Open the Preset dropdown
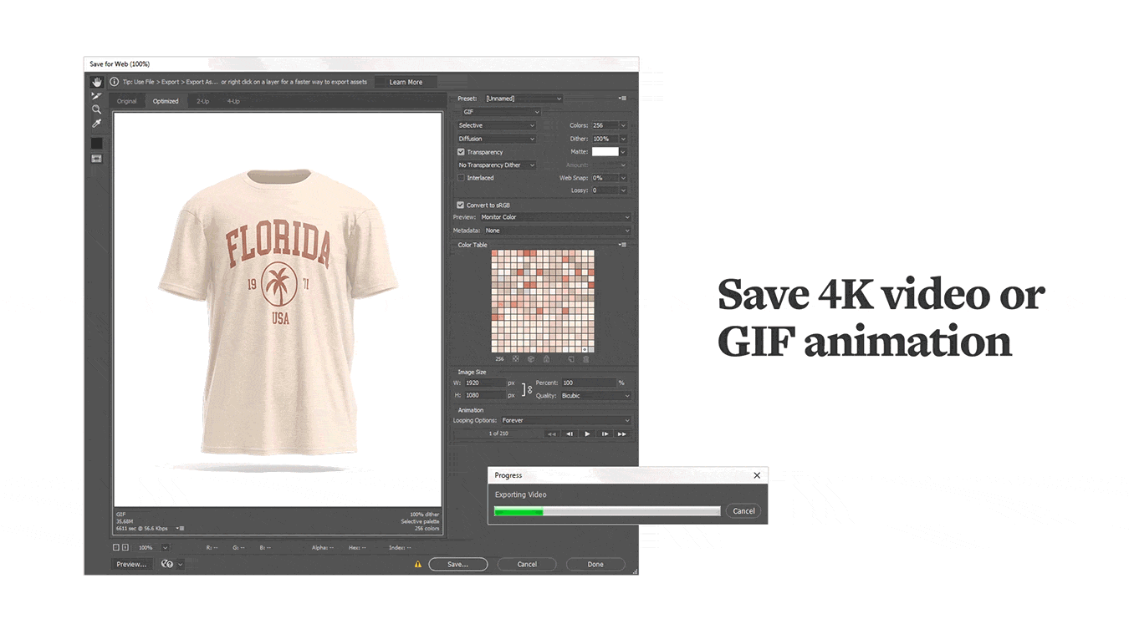1129x634 pixels. 524,99
